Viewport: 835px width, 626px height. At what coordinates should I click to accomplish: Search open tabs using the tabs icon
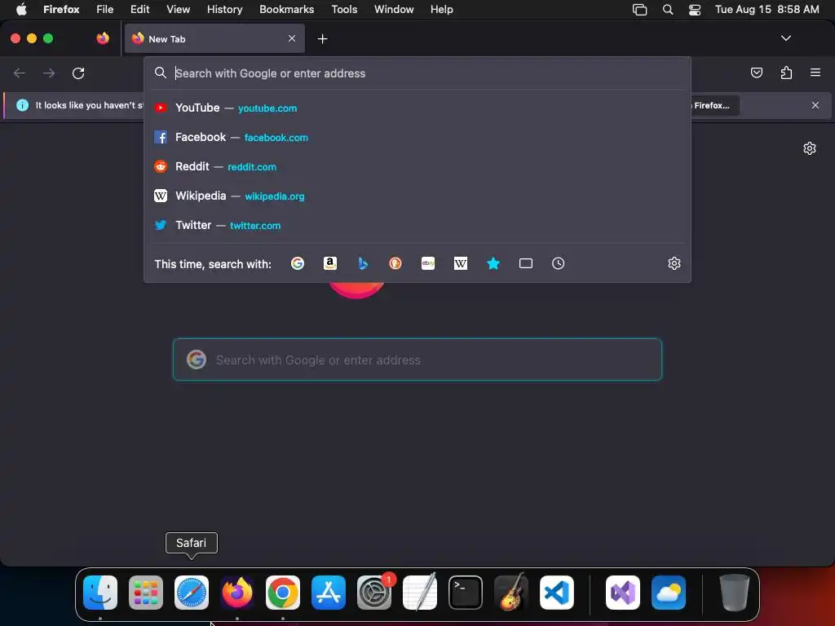(x=526, y=263)
